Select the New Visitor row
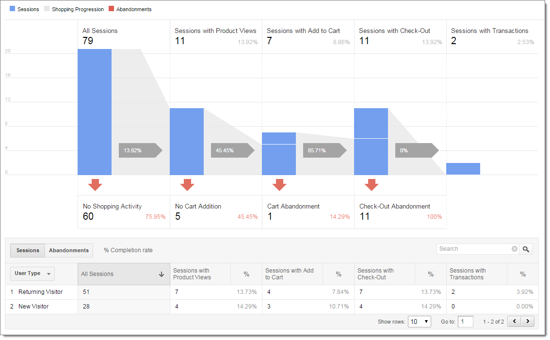Image resolution: width=550 pixels, height=340 pixels. point(33,307)
